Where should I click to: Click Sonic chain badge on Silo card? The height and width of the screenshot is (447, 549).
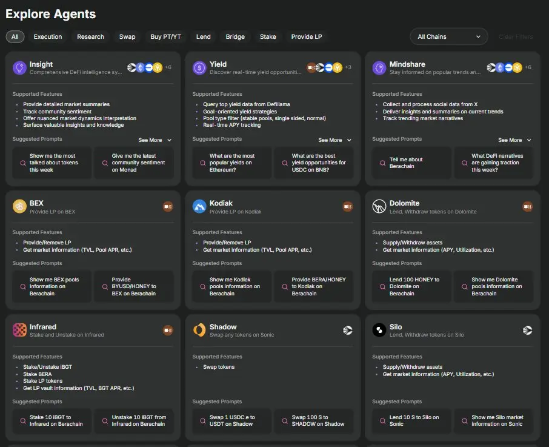(528, 330)
